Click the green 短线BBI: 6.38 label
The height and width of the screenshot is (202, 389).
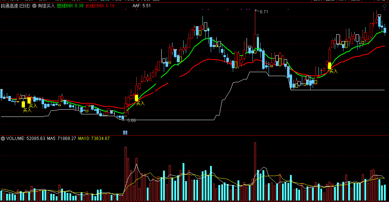(x=70, y=6)
